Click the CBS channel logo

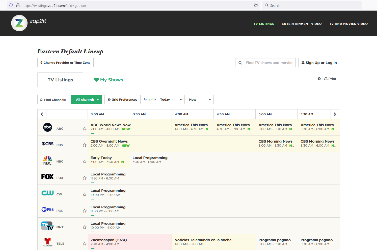pos(47,144)
